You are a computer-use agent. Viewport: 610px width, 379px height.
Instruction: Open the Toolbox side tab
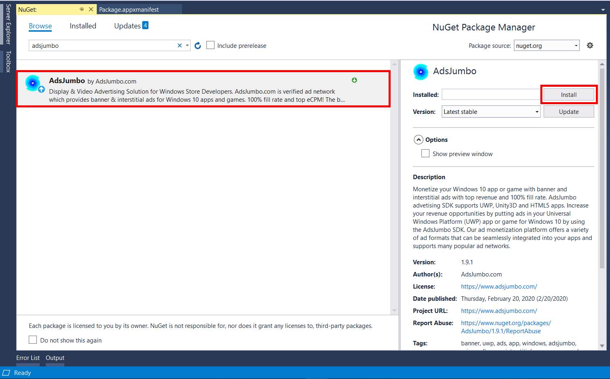tap(8, 62)
